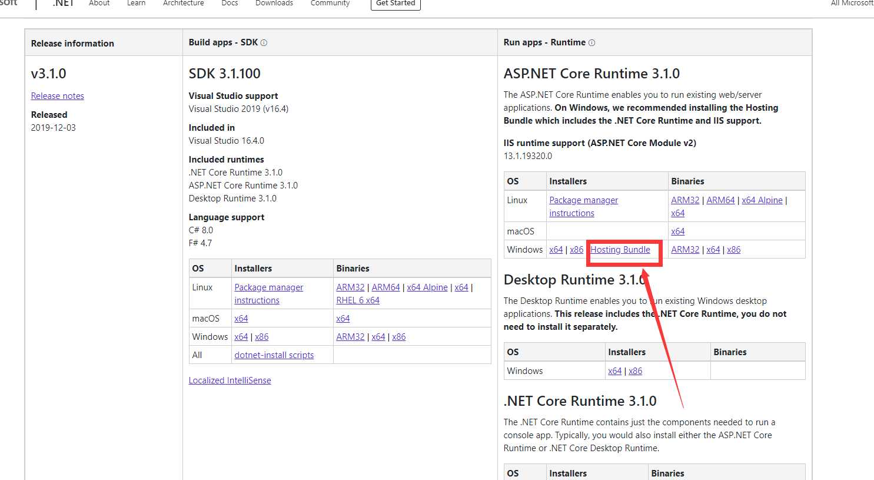The height and width of the screenshot is (480, 874).
Task: Download SDK Linux x64 Alpine binary
Action: (427, 287)
